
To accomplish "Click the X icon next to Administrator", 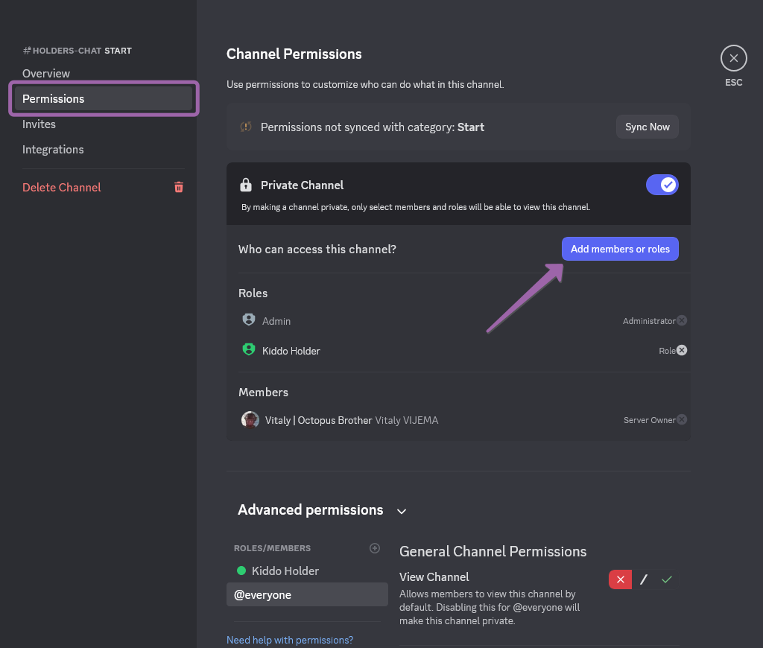I will click(x=682, y=320).
